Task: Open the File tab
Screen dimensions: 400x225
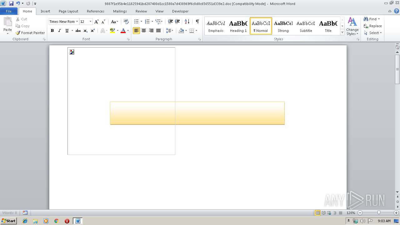Action: (9, 11)
